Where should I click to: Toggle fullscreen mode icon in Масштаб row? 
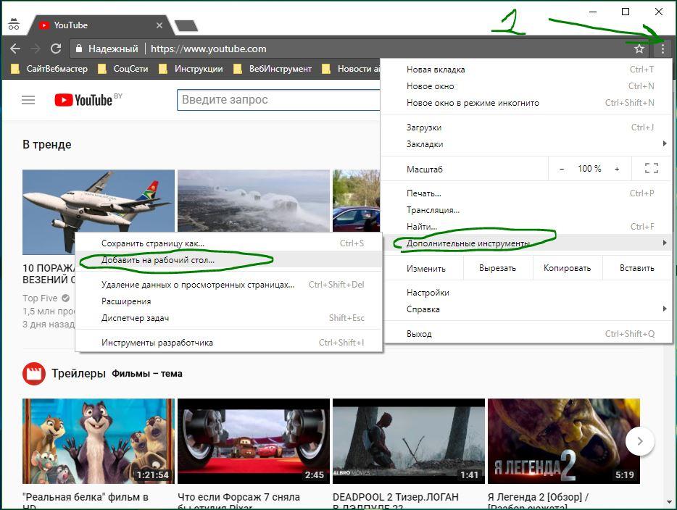coord(651,168)
